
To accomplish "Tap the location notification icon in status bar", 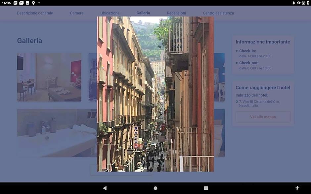I will click(x=33, y=3).
